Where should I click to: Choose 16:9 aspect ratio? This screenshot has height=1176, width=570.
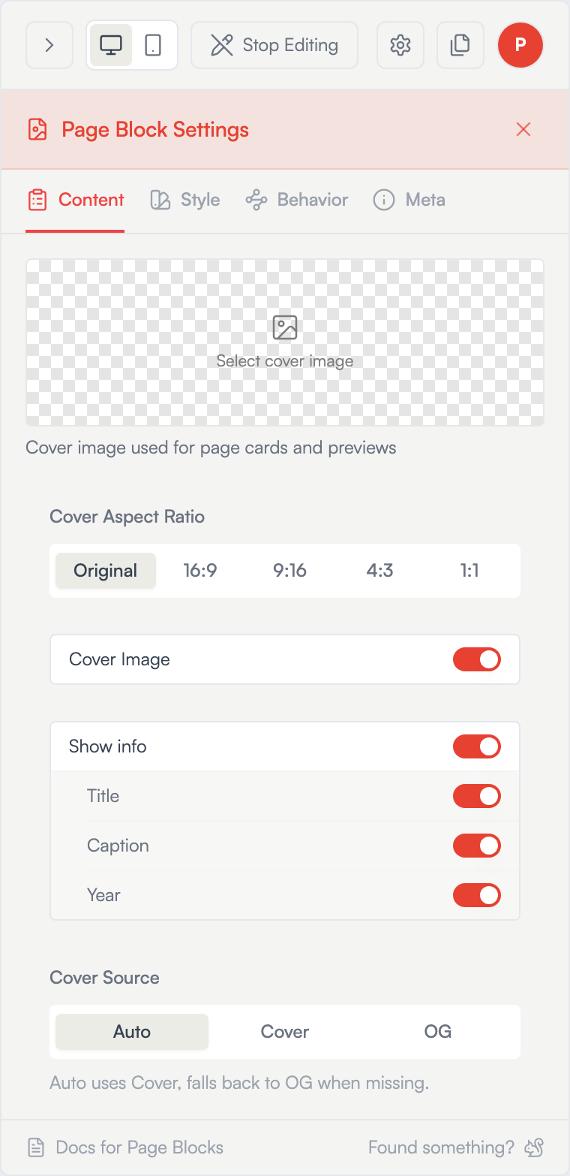[x=200, y=571]
